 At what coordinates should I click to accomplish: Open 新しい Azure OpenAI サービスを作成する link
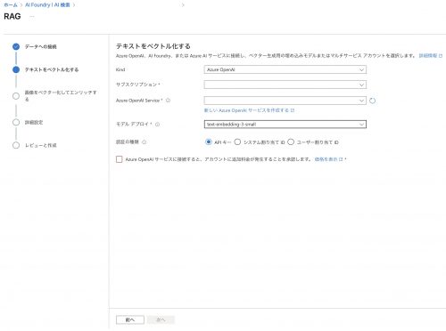point(249,110)
